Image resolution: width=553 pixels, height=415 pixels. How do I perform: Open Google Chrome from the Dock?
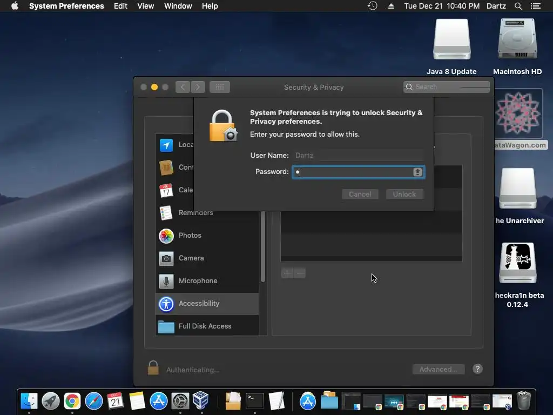coord(72,401)
